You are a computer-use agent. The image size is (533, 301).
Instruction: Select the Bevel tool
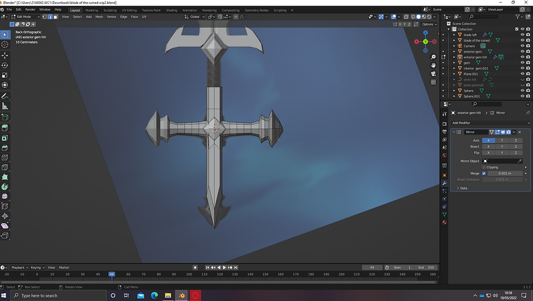5,148
